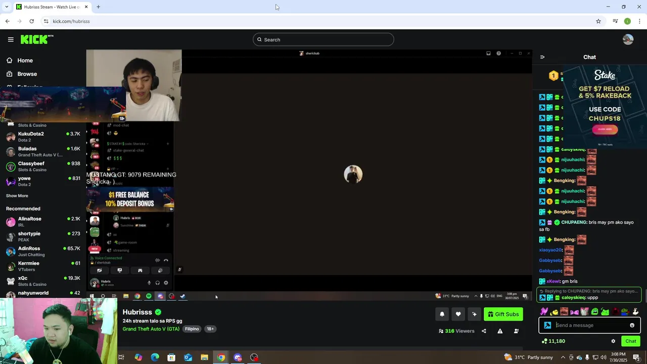This screenshot has height=364, width=647.
Task: Open KukuDota2 channel in sidebar
Action: tap(43, 136)
